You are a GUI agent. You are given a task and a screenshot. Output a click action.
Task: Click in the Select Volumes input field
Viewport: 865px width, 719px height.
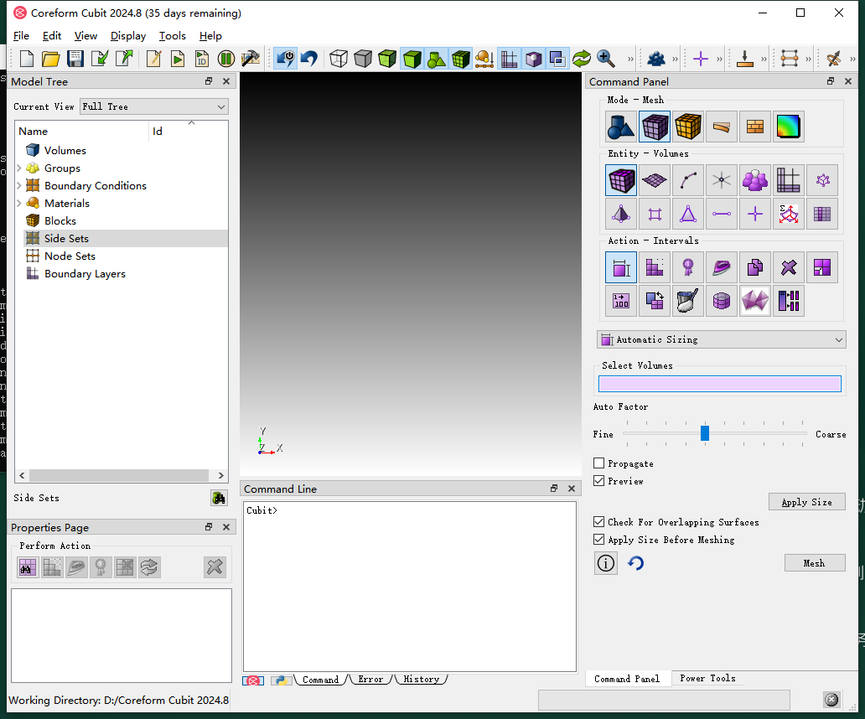[720, 384]
